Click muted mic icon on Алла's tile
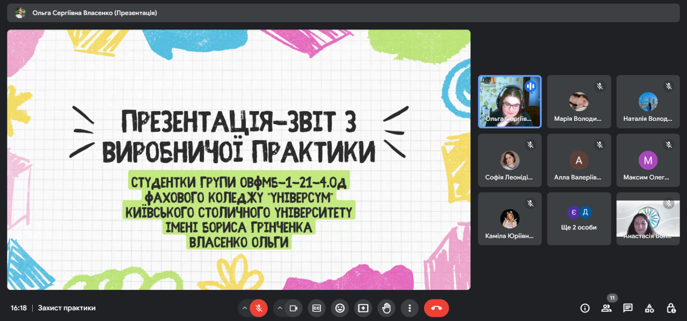The image size is (687, 321). [600, 144]
